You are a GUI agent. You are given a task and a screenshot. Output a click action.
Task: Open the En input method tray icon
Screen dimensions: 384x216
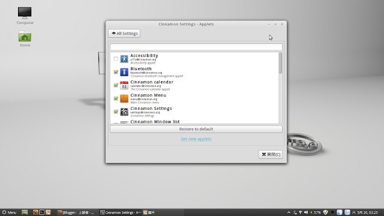347,212
